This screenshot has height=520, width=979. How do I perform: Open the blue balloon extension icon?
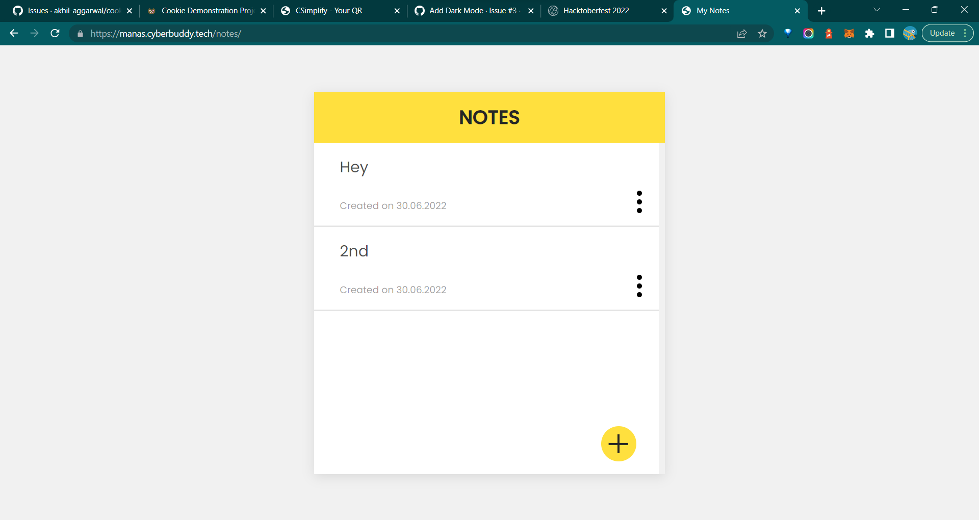coord(788,33)
